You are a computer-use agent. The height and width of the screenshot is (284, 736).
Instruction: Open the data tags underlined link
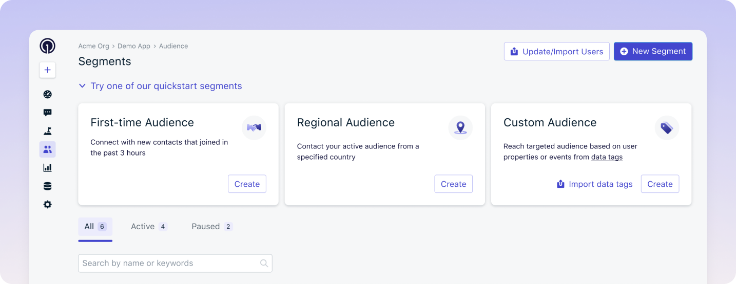(x=607, y=157)
